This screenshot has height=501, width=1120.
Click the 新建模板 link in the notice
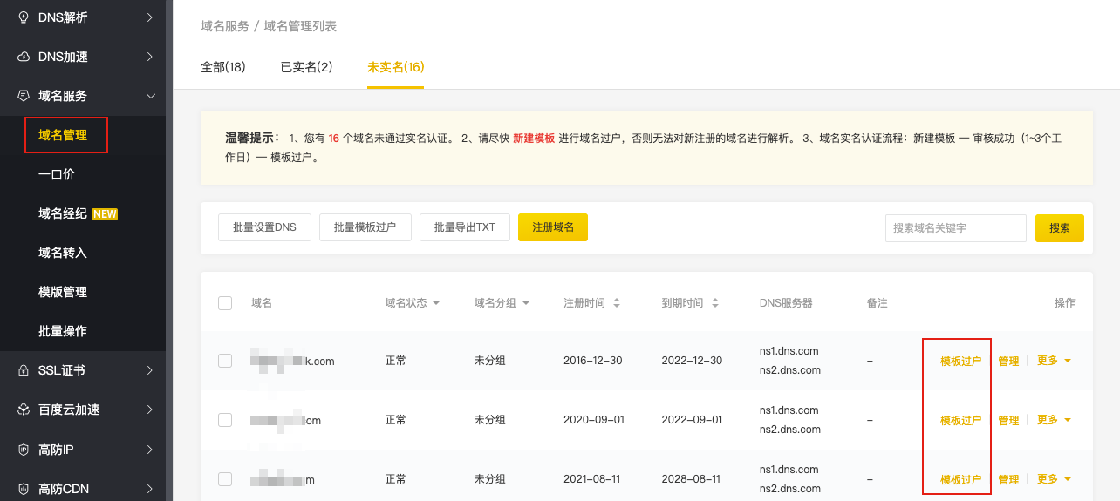(x=533, y=139)
